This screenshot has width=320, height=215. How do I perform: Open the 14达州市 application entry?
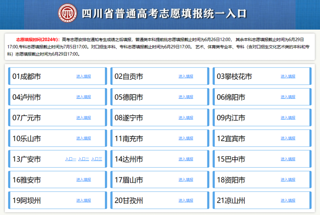tap(185, 159)
